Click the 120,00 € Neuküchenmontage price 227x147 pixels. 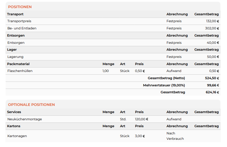click(142, 119)
